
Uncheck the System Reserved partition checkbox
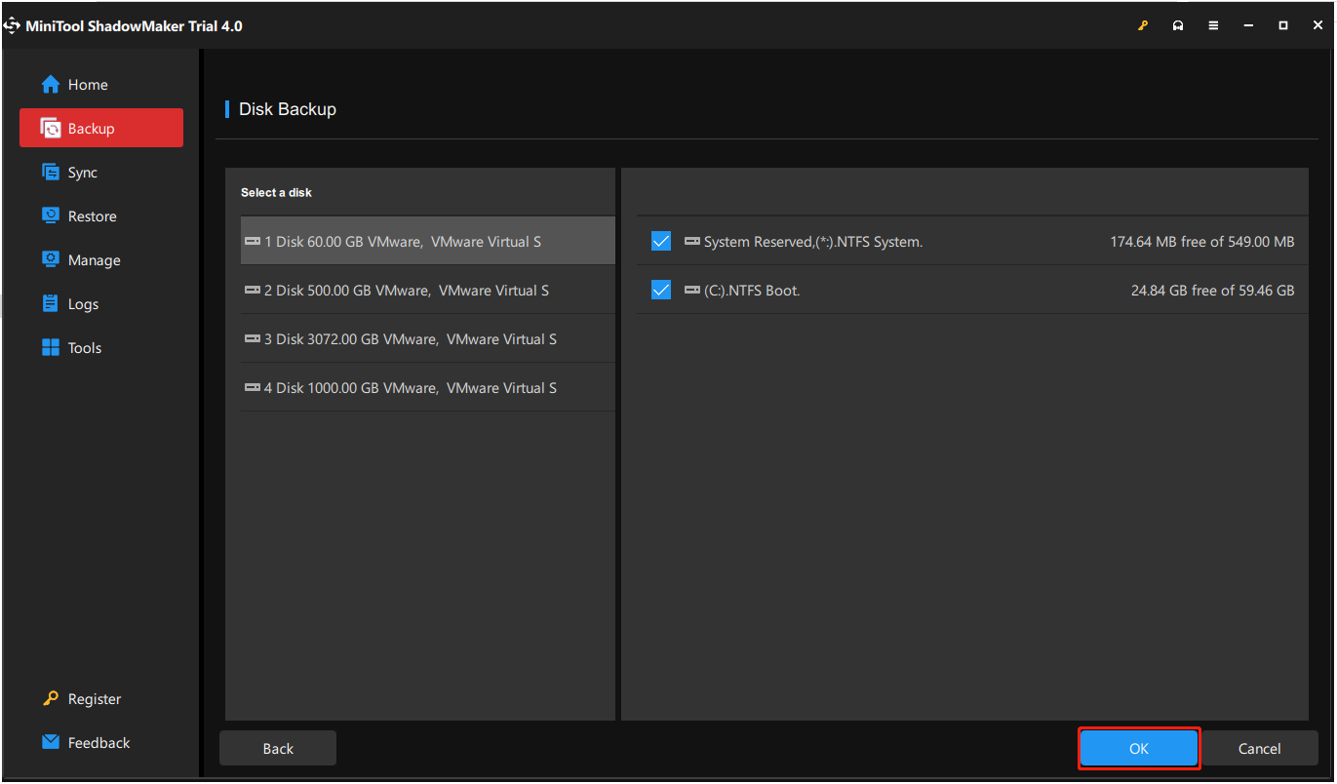coord(661,241)
